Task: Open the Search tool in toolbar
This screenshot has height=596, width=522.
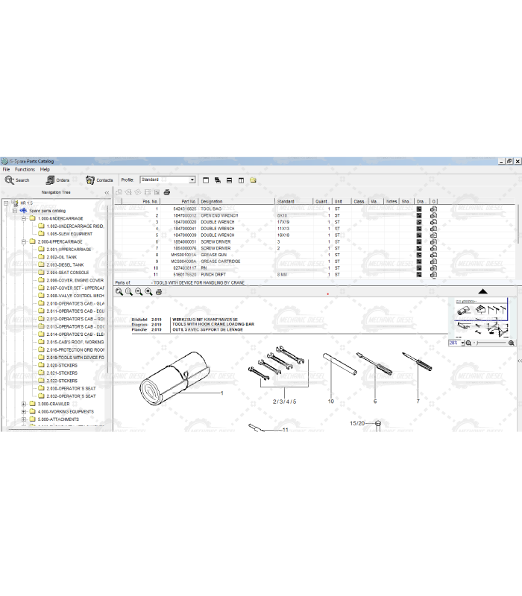Action: pyautogui.click(x=17, y=180)
